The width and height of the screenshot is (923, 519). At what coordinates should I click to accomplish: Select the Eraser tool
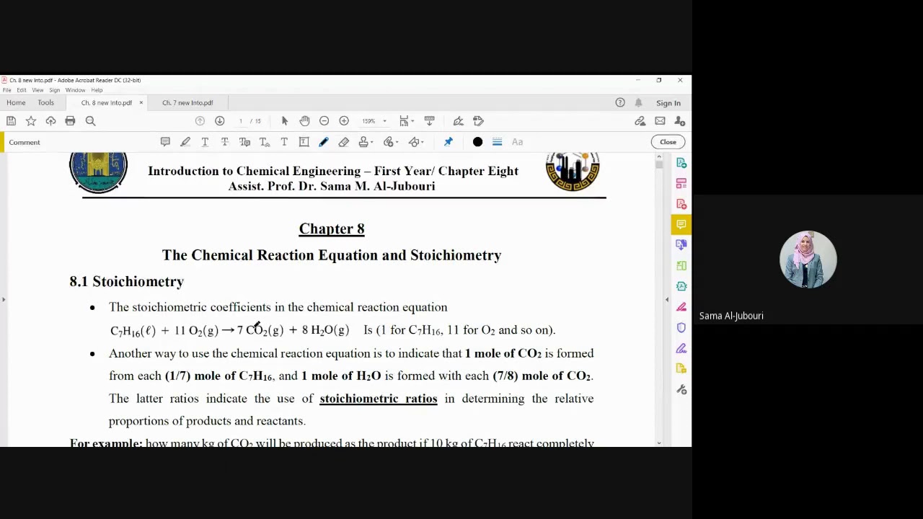point(343,142)
